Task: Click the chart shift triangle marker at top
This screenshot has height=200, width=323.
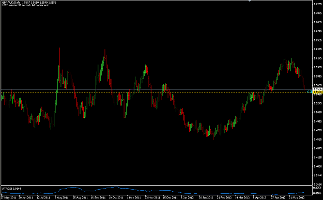Action: (250, 1)
